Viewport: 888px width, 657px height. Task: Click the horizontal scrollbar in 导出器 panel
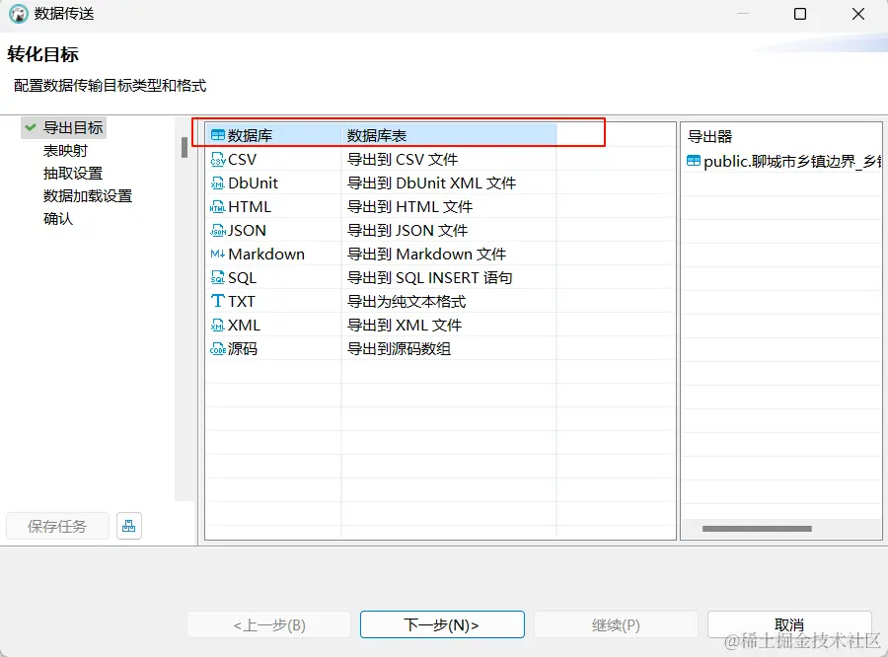pyautogui.click(x=757, y=529)
